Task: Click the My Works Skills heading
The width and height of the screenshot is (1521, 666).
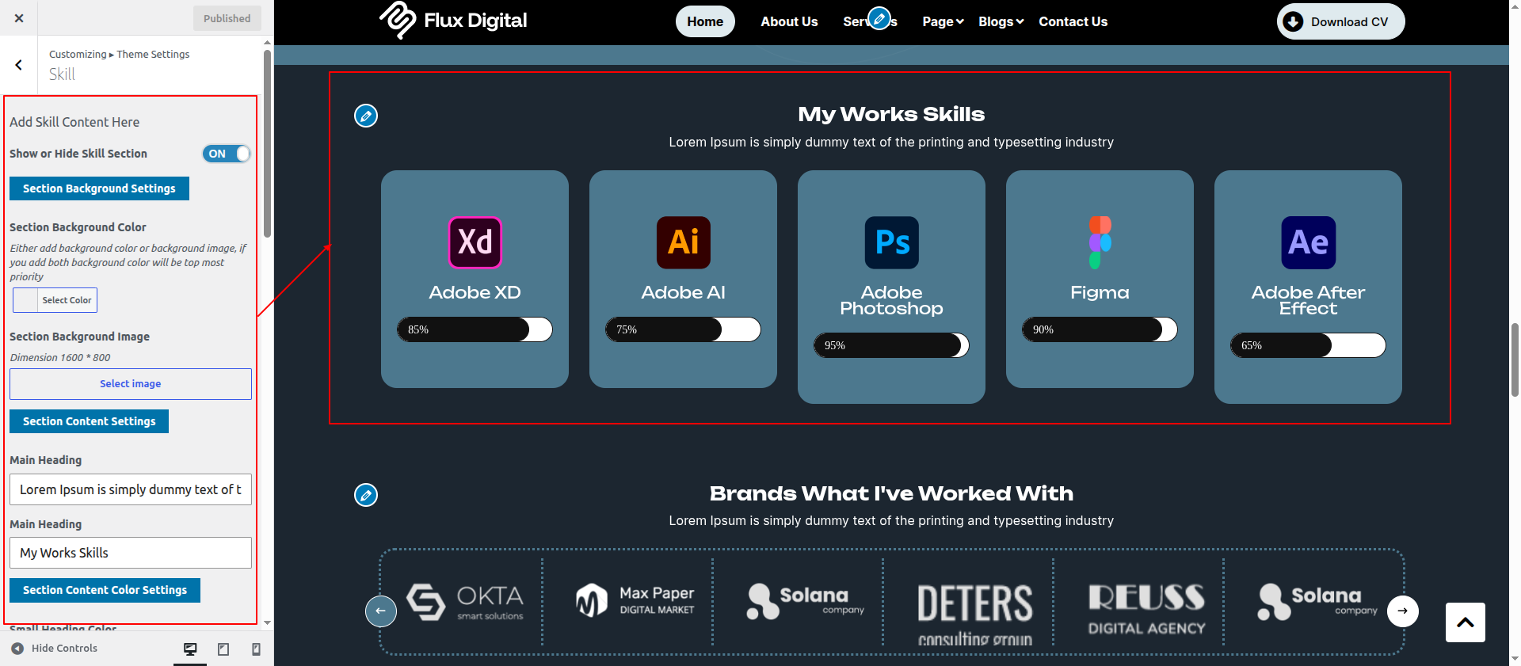Action: pyautogui.click(x=891, y=114)
